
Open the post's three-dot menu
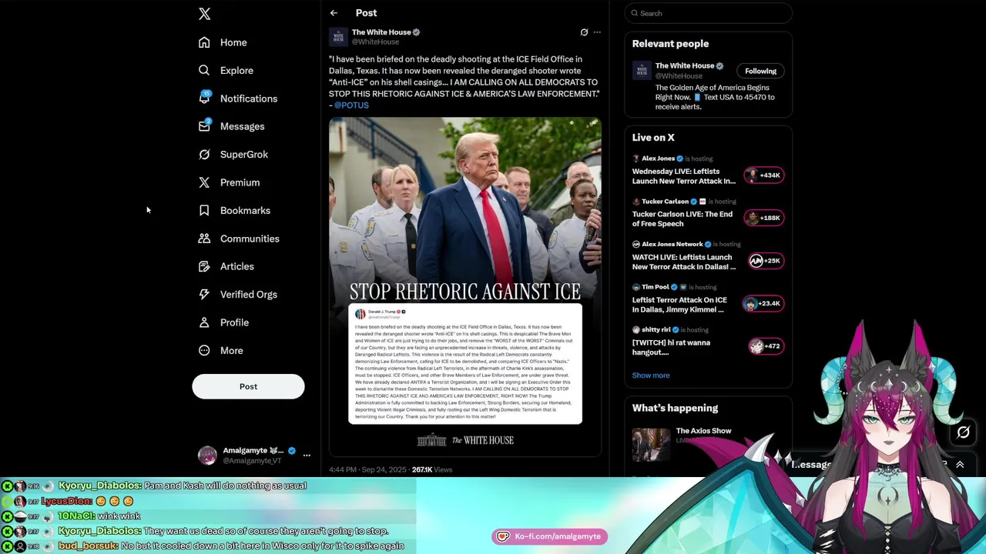tap(597, 32)
